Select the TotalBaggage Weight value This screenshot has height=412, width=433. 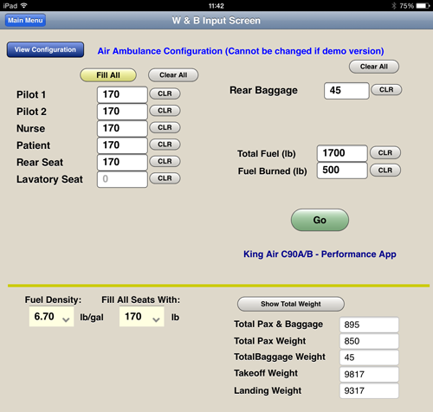pos(369,357)
